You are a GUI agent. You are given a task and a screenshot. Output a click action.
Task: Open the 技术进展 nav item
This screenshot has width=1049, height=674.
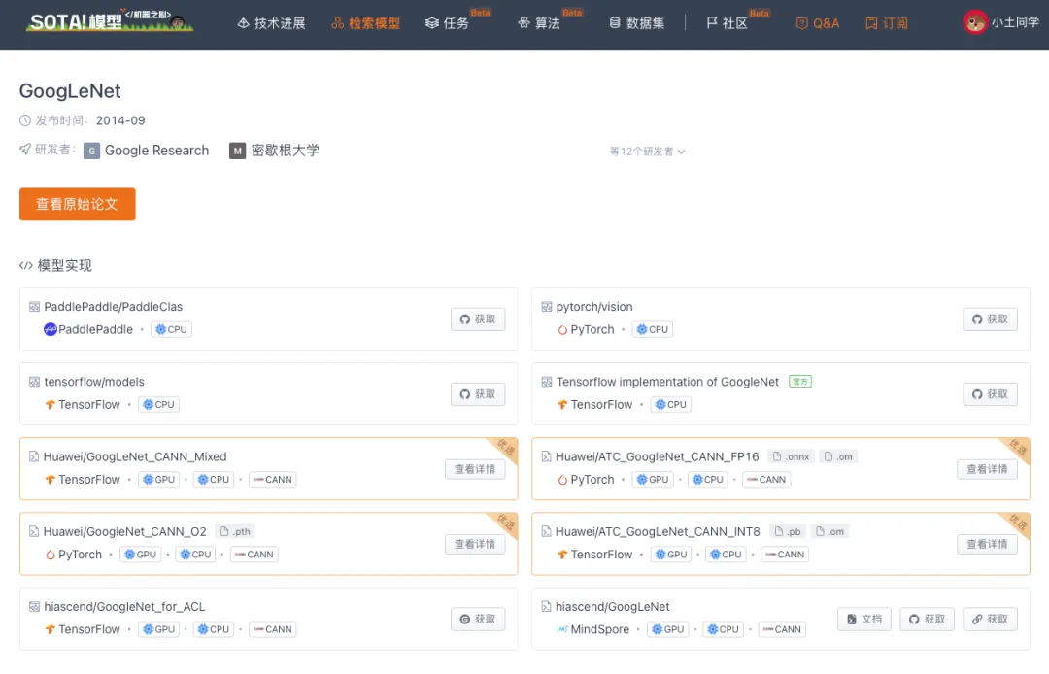pyautogui.click(x=271, y=23)
